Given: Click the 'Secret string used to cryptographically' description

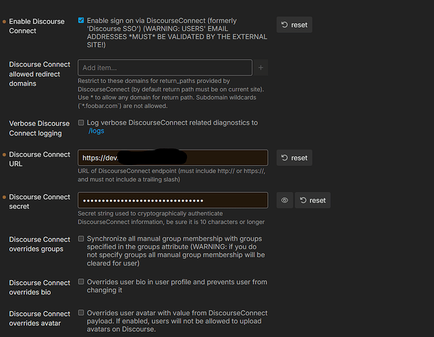Looking at the screenshot, I should click(x=171, y=218).
